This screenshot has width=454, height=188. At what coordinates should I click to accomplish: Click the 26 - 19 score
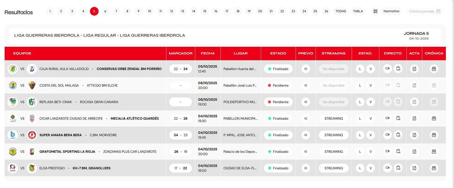point(181,152)
